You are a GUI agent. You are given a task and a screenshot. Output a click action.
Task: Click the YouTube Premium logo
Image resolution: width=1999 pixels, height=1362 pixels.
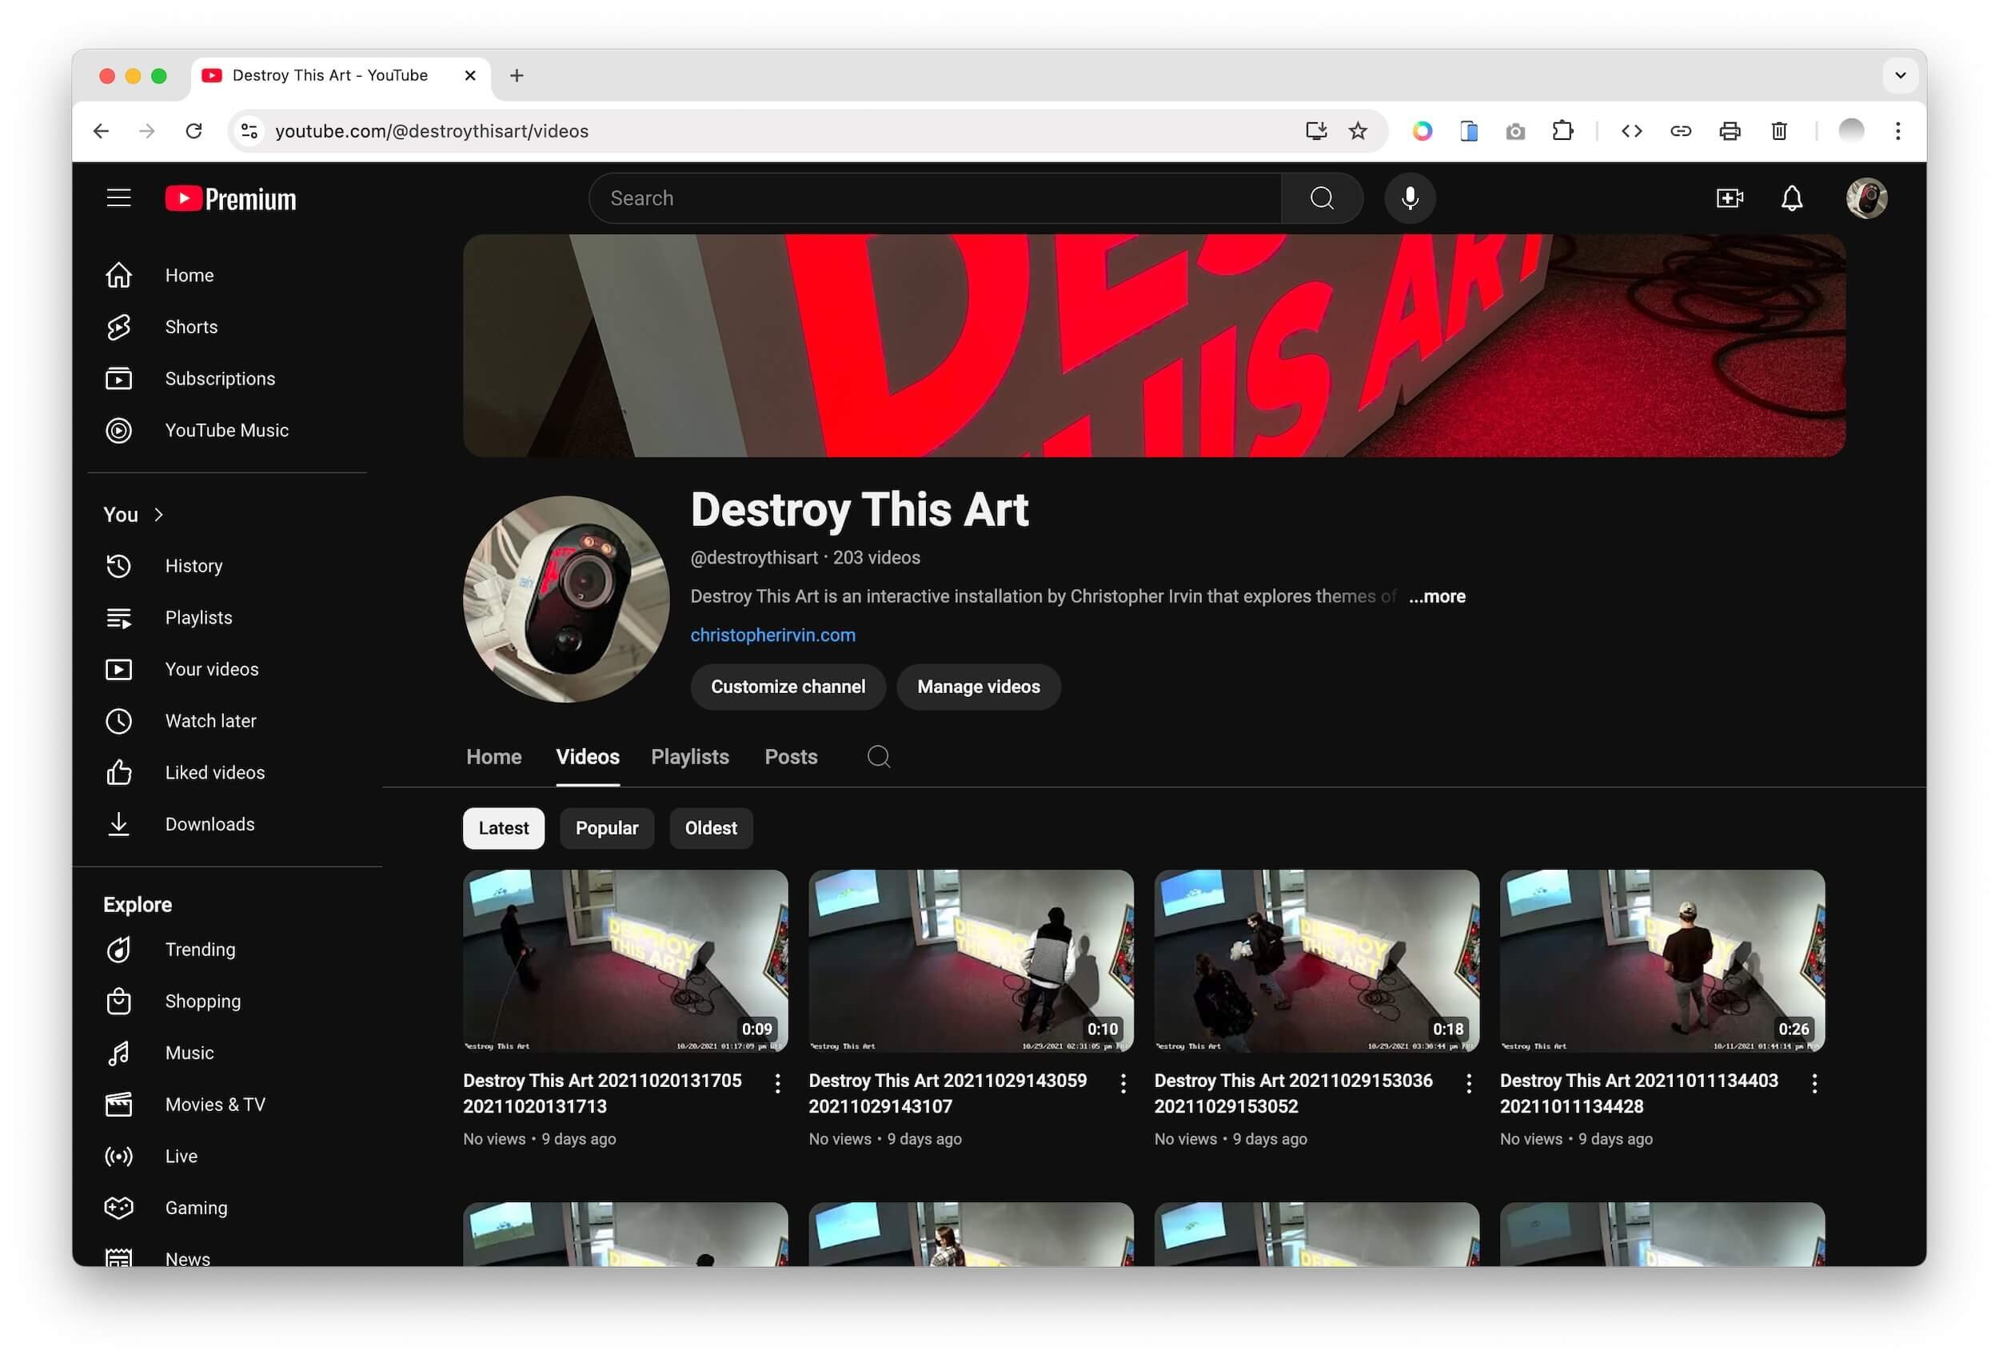230,198
